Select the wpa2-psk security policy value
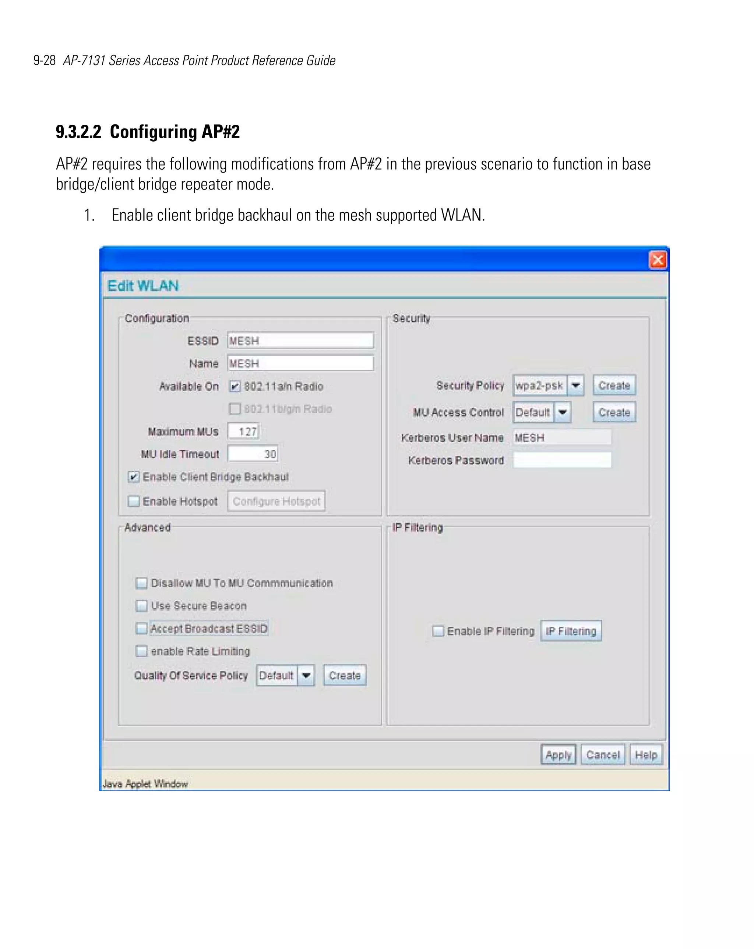This screenshot has height=949, width=754. (539, 386)
